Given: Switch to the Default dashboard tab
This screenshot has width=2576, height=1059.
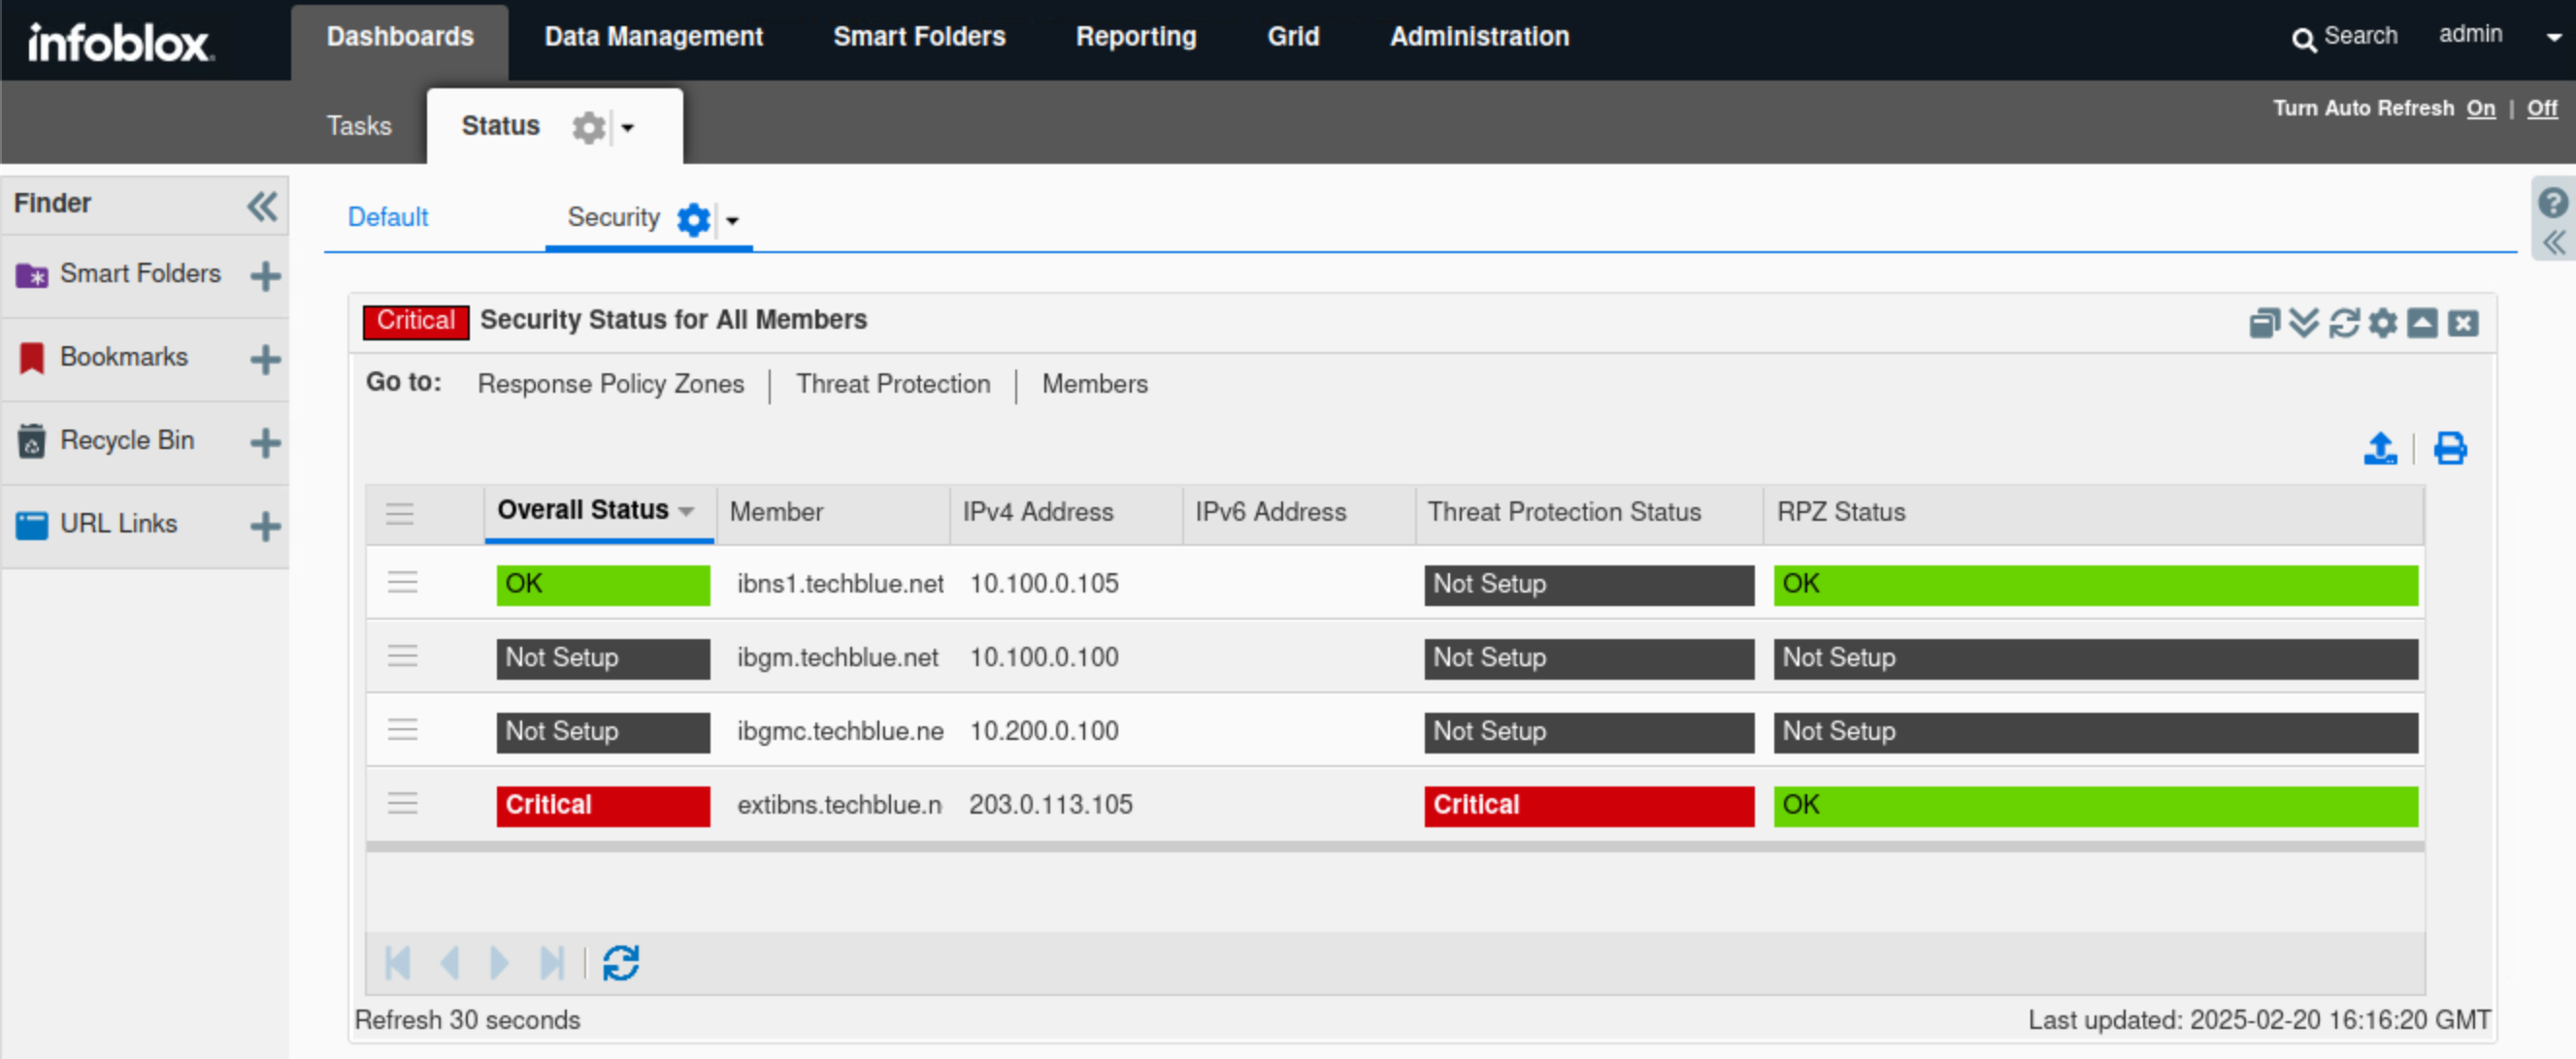Looking at the screenshot, I should pos(387,217).
